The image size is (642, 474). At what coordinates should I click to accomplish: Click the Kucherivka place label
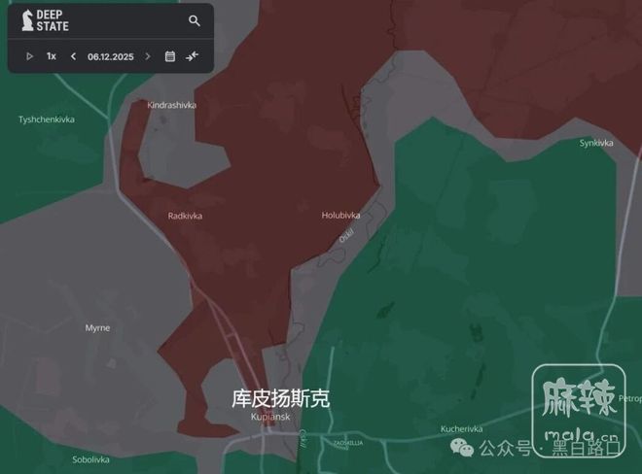(461, 428)
